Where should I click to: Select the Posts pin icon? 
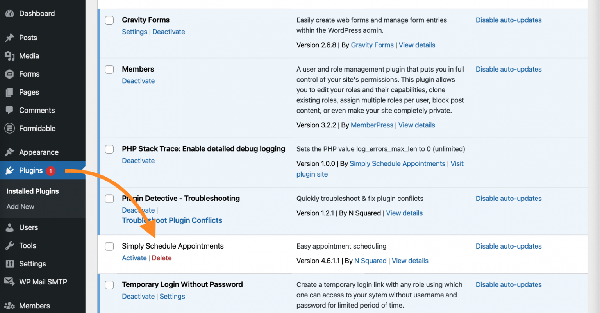10,37
